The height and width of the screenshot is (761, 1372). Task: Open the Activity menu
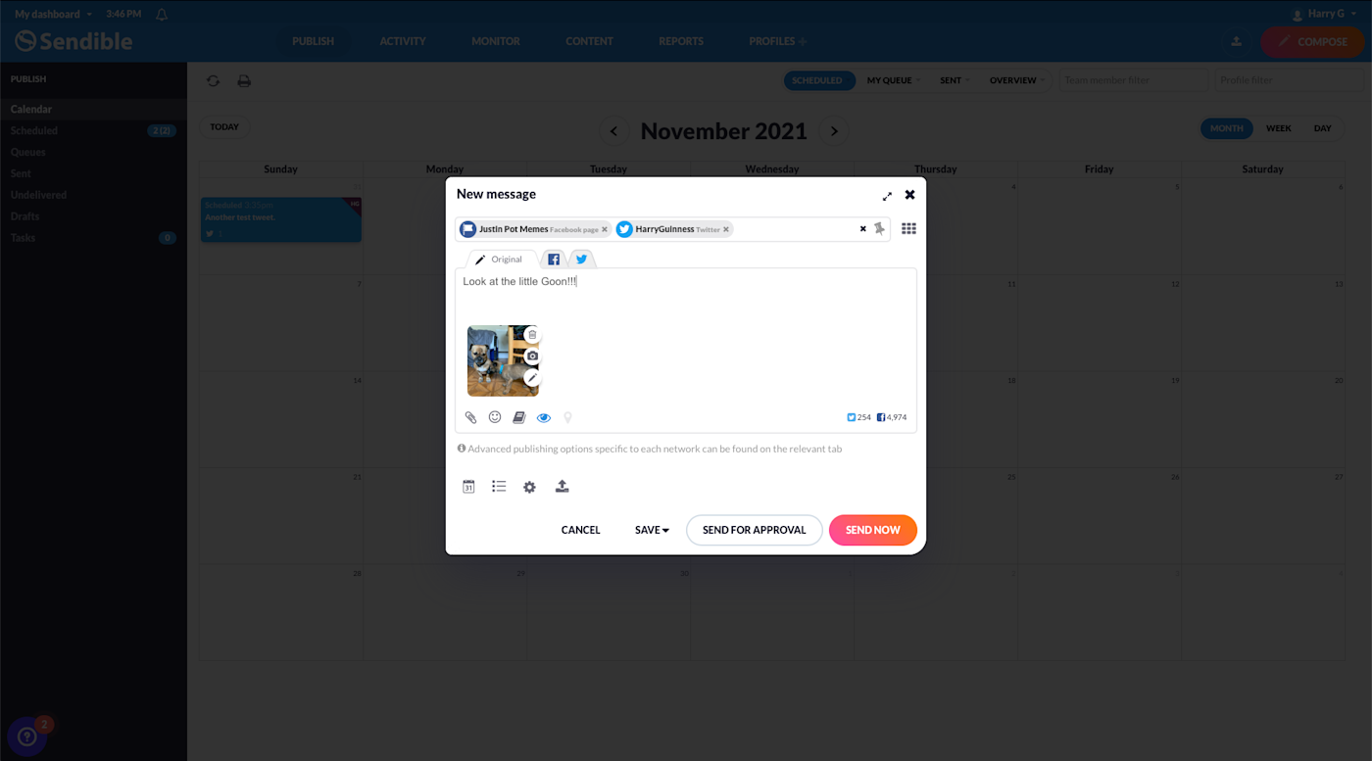point(403,41)
